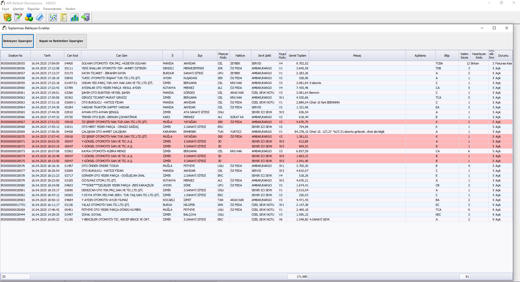Click the exit door toolbar icon
Image resolution: width=520 pixels, height=282 pixels.
[x=85, y=18]
